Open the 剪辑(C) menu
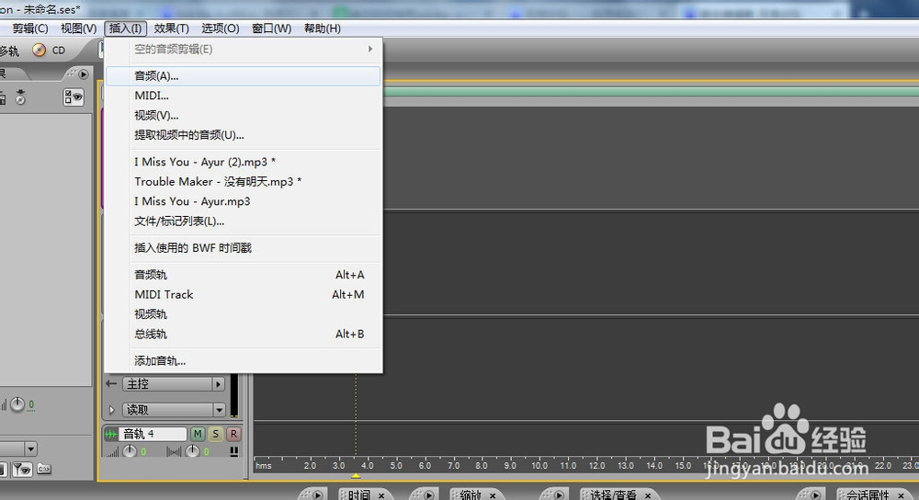919x500 pixels. pyautogui.click(x=30, y=28)
